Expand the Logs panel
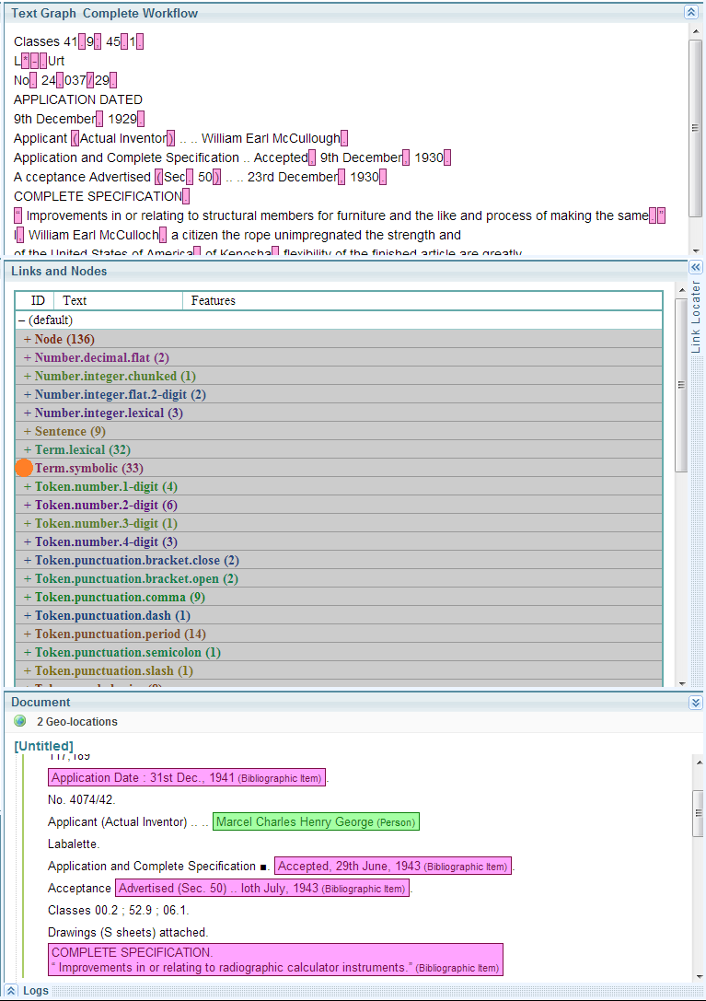Screen dimensions: 706x1001 click(12, 991)
